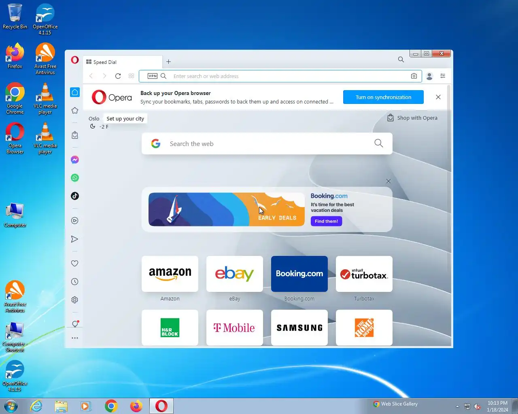Image resolution: width=518 pixels, height=414 pixels.
Task: Open History clock icon in sidebar
Action: pos(75,282)
